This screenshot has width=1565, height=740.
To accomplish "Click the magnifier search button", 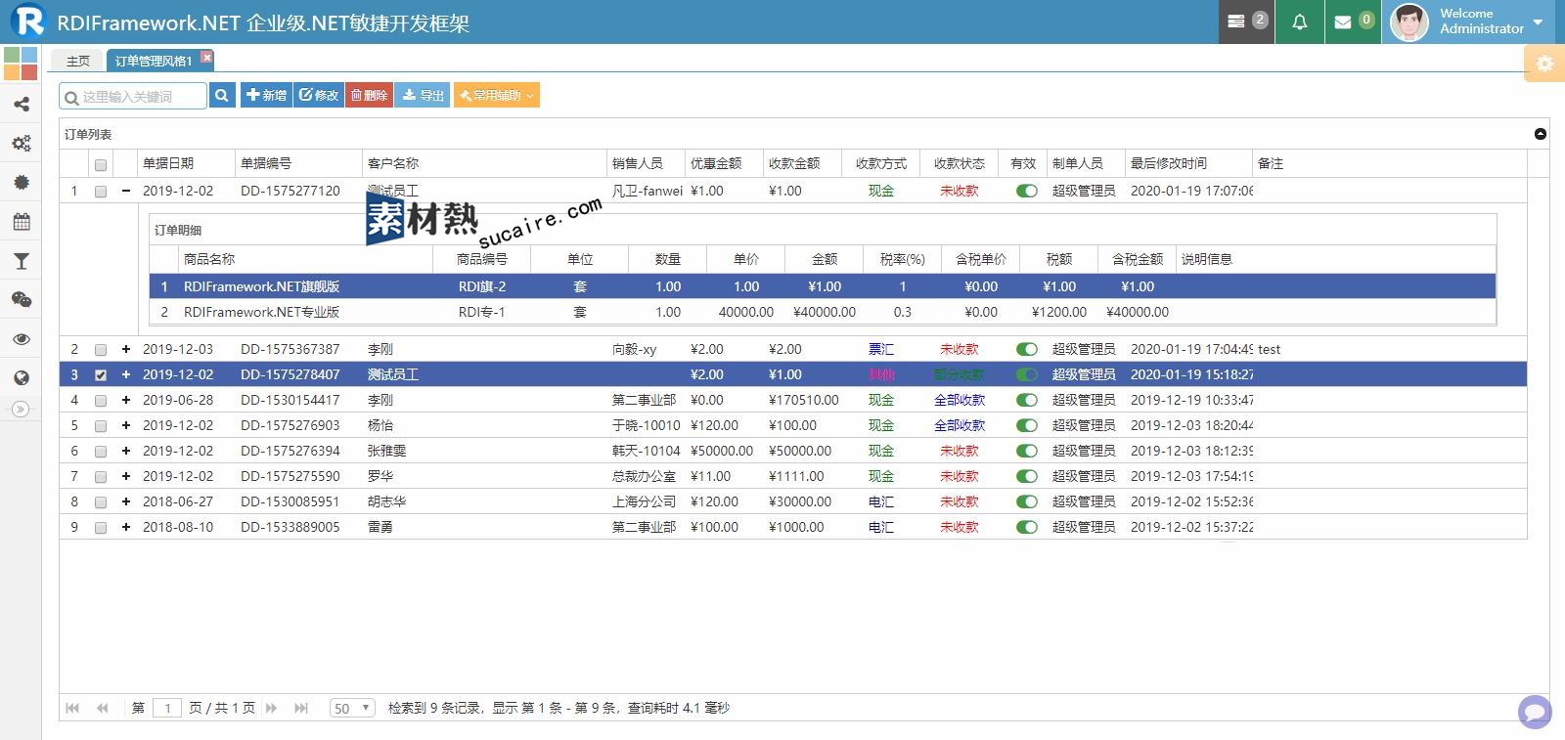I will [222, 95].
